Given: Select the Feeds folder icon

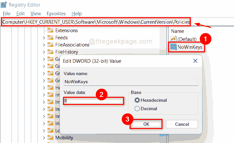Looking at the screenshot, I should coord(50,38).
